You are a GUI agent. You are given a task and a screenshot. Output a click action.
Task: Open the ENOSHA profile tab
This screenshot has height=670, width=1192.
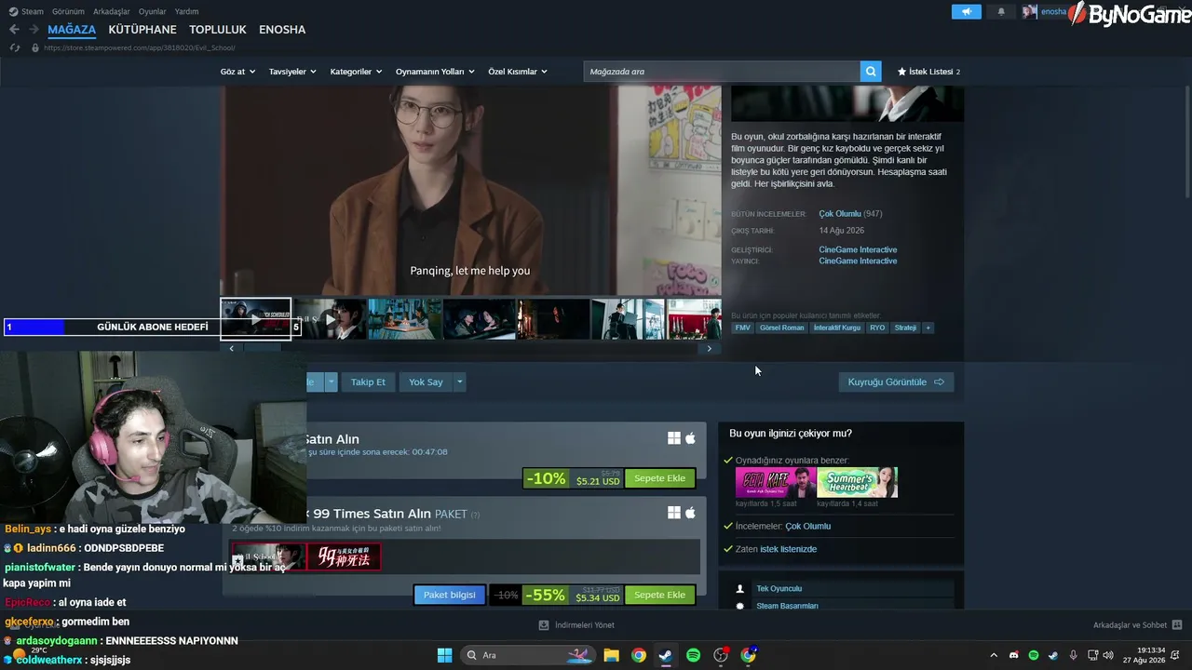[282, 30]
